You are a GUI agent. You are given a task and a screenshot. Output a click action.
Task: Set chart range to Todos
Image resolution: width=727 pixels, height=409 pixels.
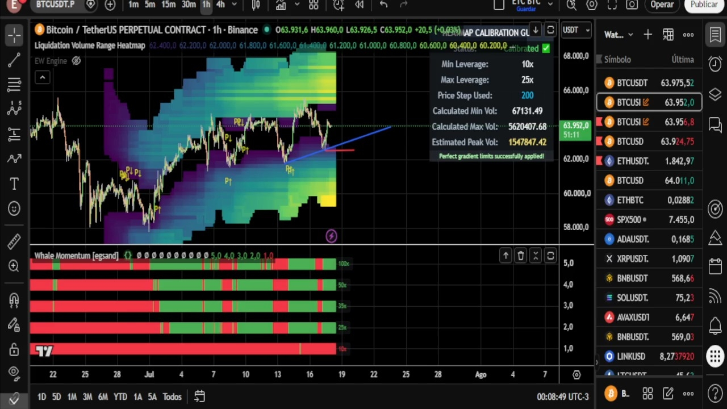tap(172, 397)
